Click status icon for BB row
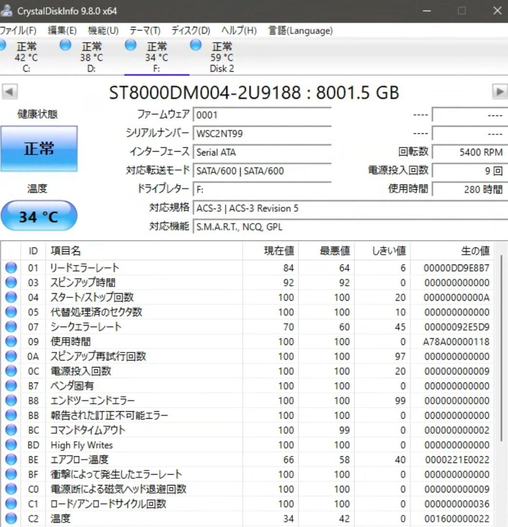508x527 pixels. (x=11, y=415)
